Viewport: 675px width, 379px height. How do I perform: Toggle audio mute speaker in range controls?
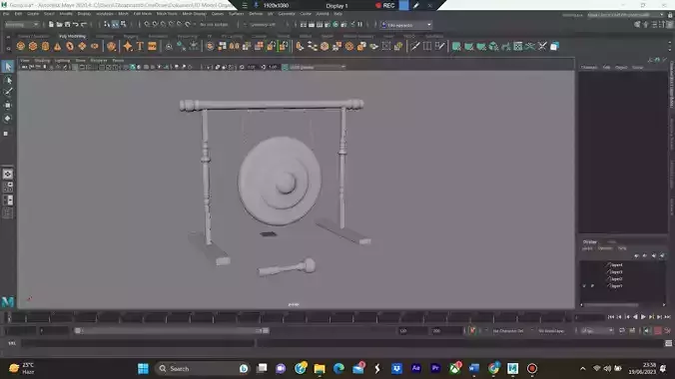click(647, 331)
